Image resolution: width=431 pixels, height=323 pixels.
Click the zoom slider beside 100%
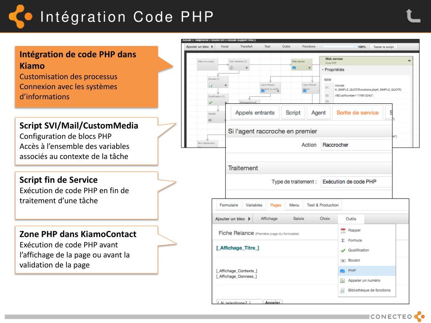(339, 47)
